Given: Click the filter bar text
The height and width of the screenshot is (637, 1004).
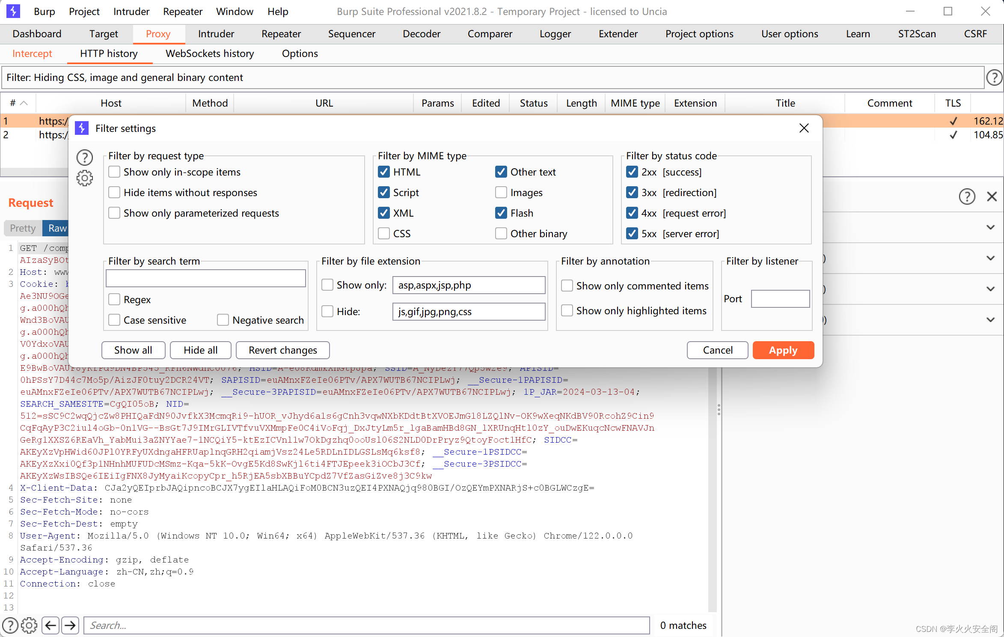Looking at the screenshot, I should (125, 77).
